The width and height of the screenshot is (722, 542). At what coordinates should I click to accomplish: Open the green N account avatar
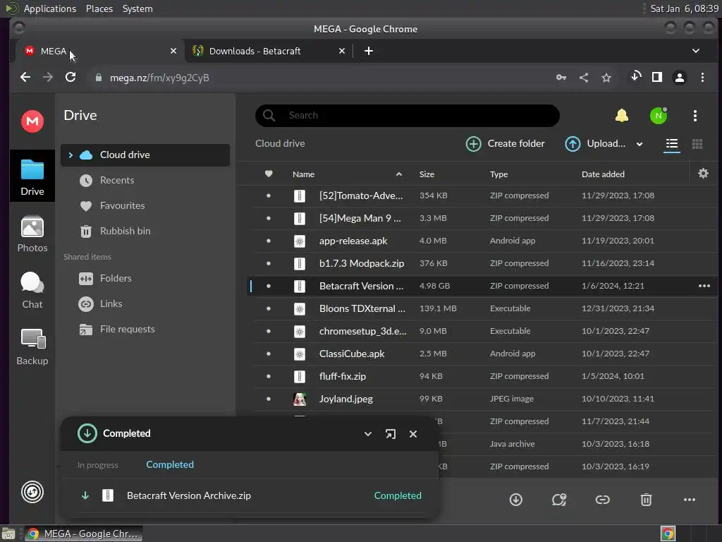point(659,115)
